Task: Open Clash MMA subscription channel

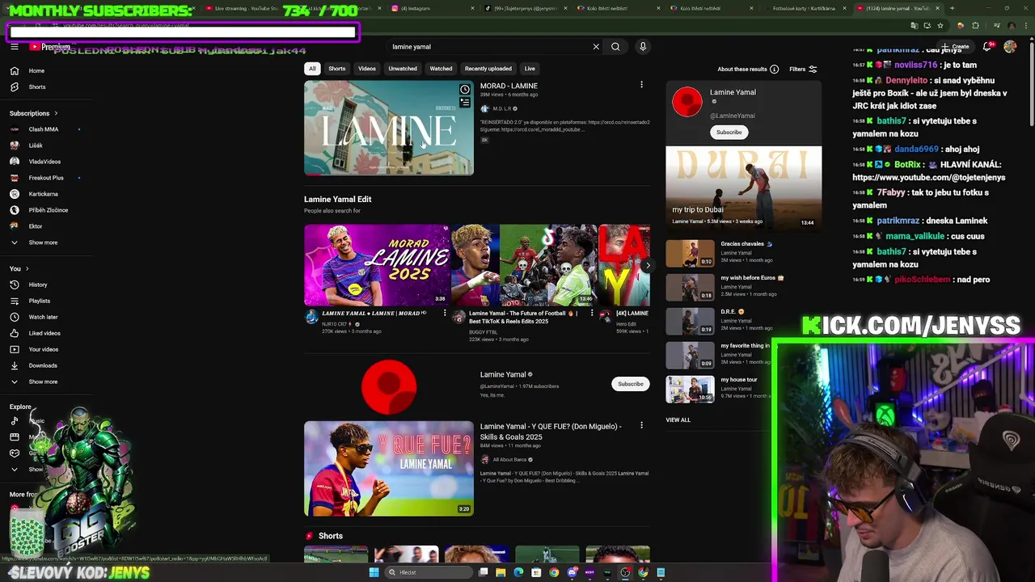Action: 43,129
